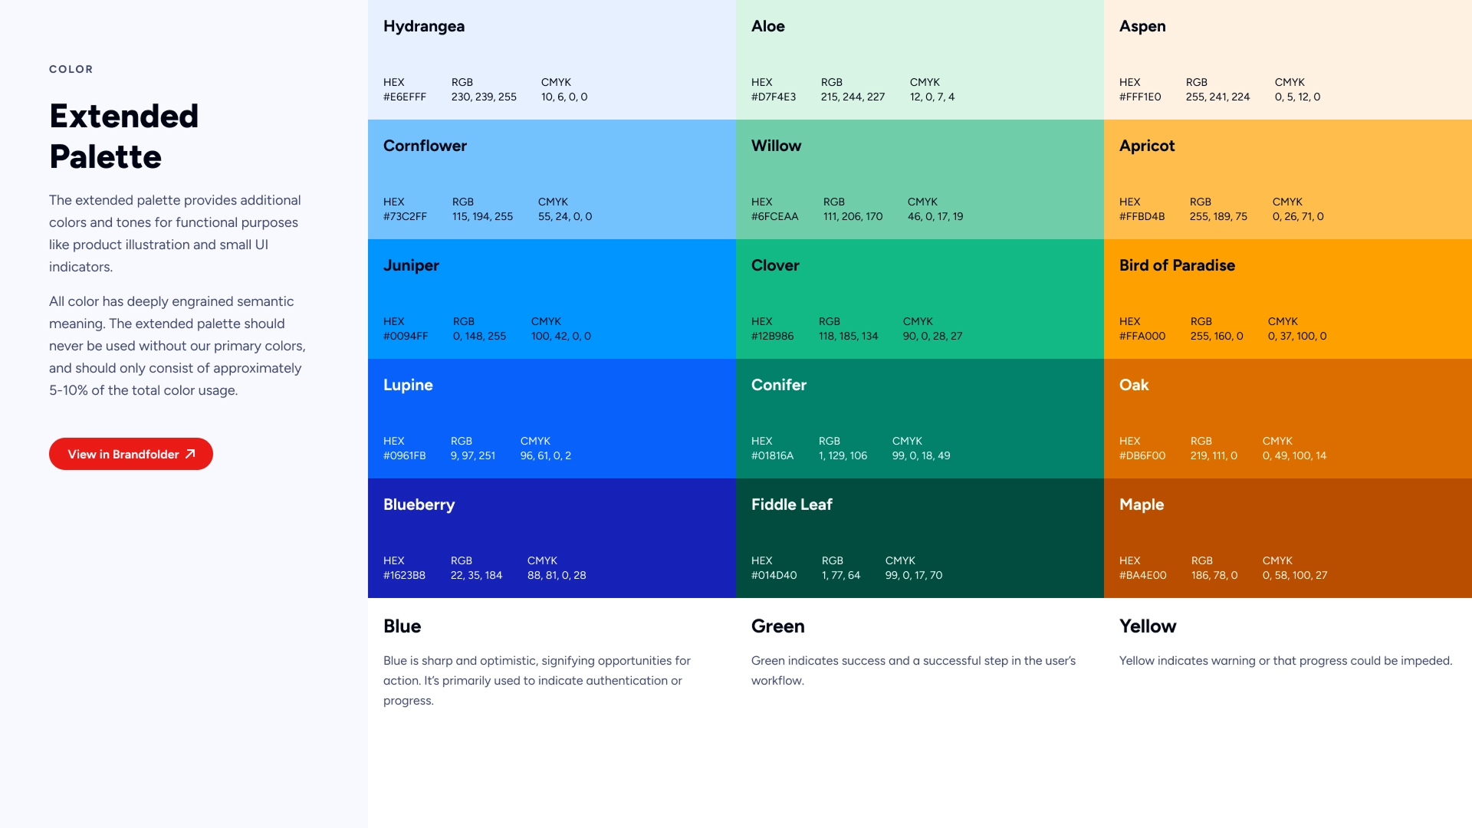Select the Cornflower color swatch

coord(551,179)
